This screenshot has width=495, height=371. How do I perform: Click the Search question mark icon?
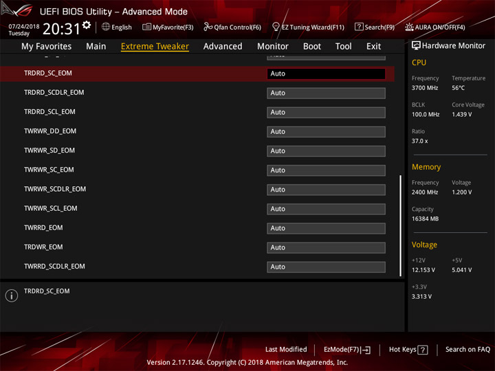coord(359,27)
